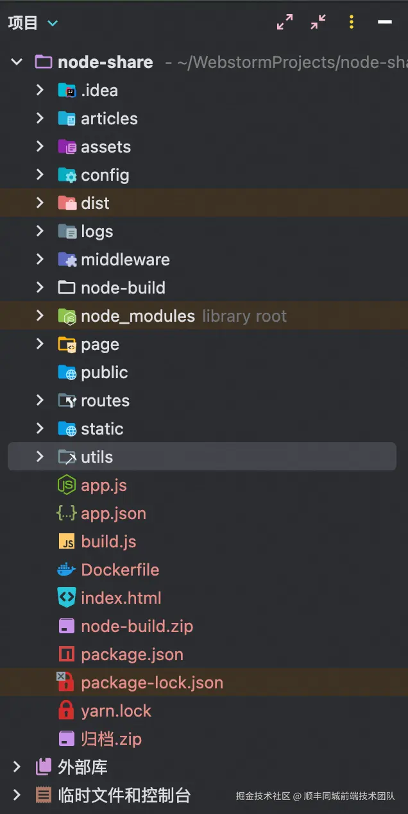The image size is (408, 814).
Task: Expand the 临时文件和控制台 node
Action: pyautogui.click(x=17, y=795)
